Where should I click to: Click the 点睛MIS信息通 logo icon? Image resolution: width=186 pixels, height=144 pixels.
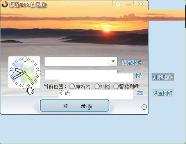(x=5, y=4)
